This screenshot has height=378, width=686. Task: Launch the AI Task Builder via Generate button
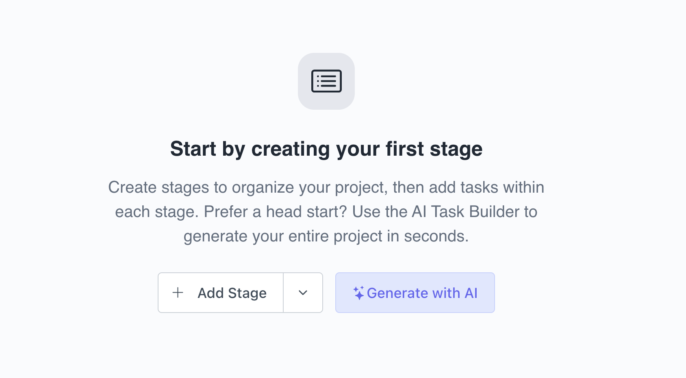[x=415, y=293]
